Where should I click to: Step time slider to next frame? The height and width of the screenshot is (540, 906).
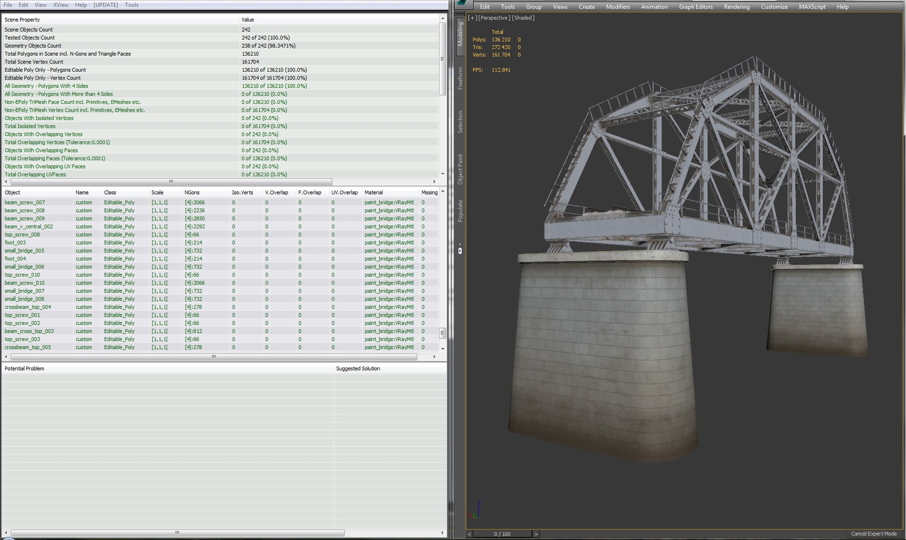[536, 534]
